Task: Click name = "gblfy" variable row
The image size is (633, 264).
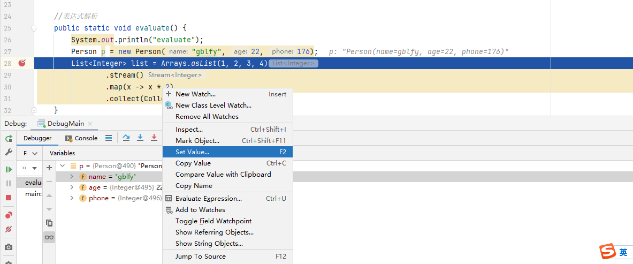Action: [109, 177]
